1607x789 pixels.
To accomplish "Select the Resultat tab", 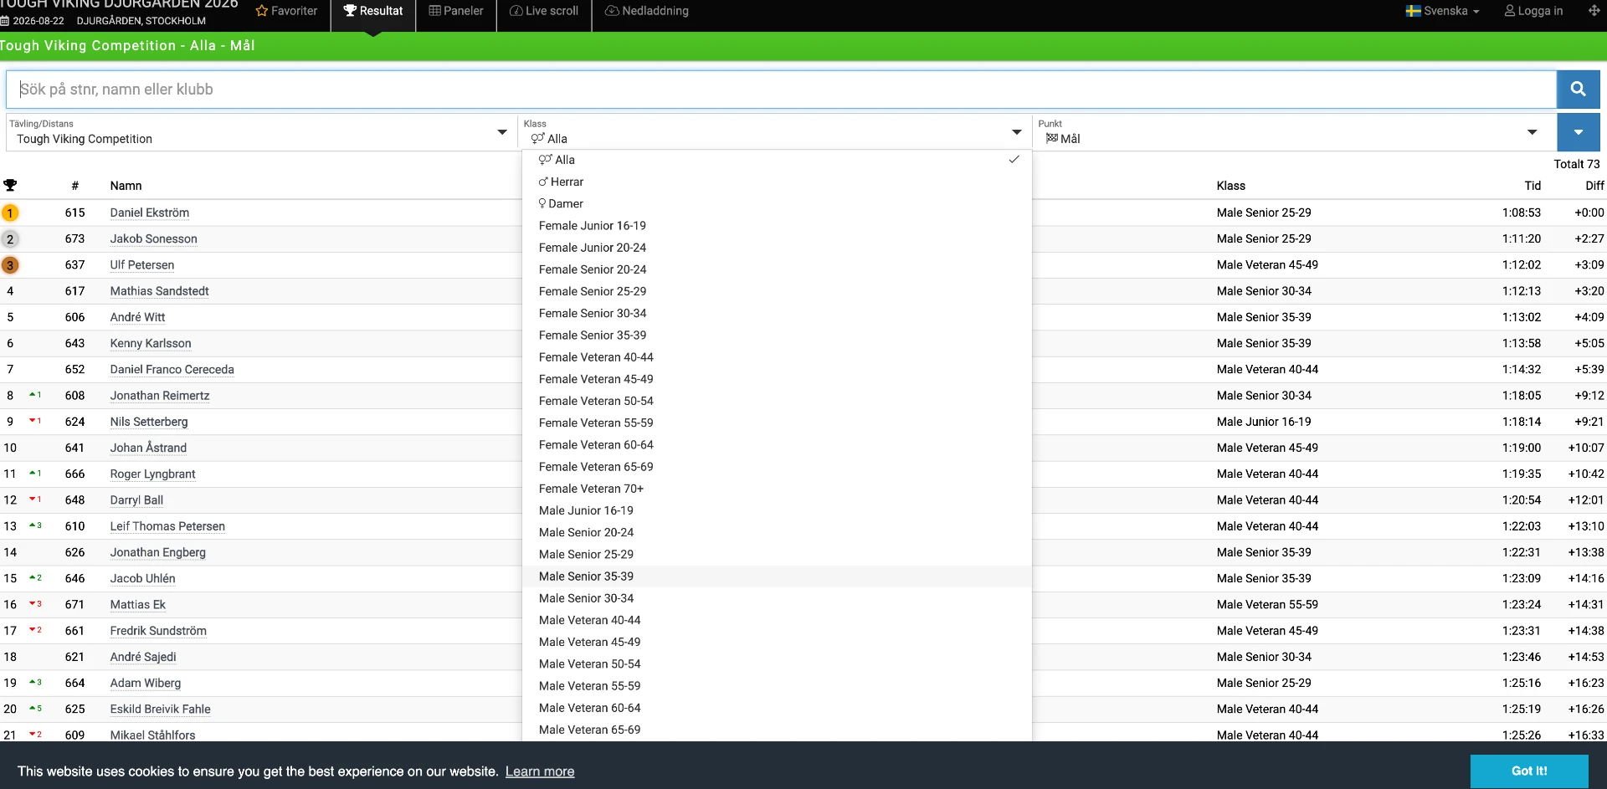I will (373, 11).
